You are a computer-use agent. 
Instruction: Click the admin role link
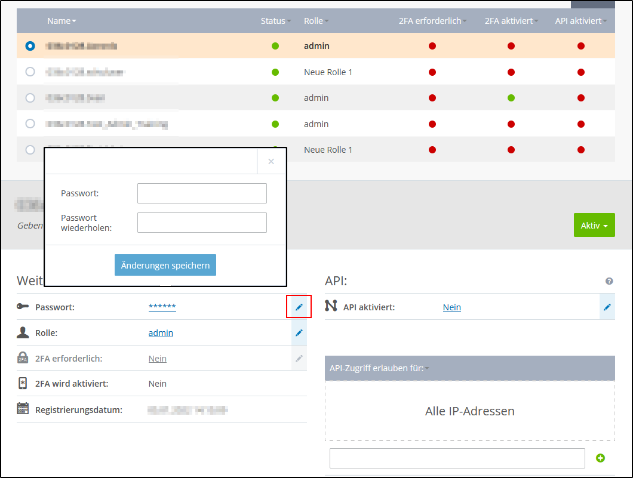161,333
